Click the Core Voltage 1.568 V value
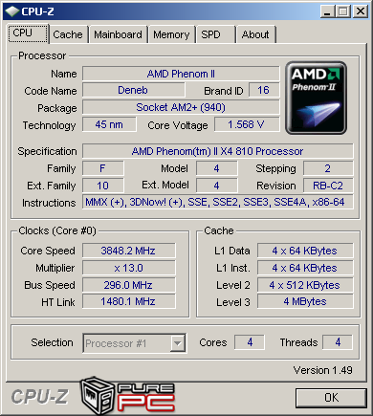The height and width of the screenshot is (416, 373). click(x=247, y=124)
